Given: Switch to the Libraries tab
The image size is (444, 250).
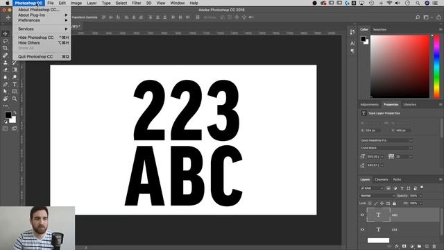Looking at the screenshot, I should (409, 105).
